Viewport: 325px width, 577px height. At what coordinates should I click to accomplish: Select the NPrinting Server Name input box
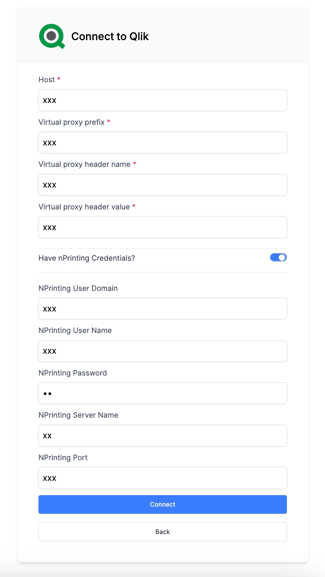coord(162,436)
